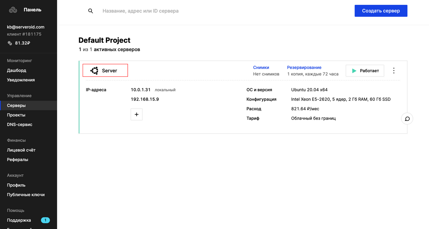Open Публичные ключи page
Viewport: 429px width, 229px height.
(x=26, y=195)
